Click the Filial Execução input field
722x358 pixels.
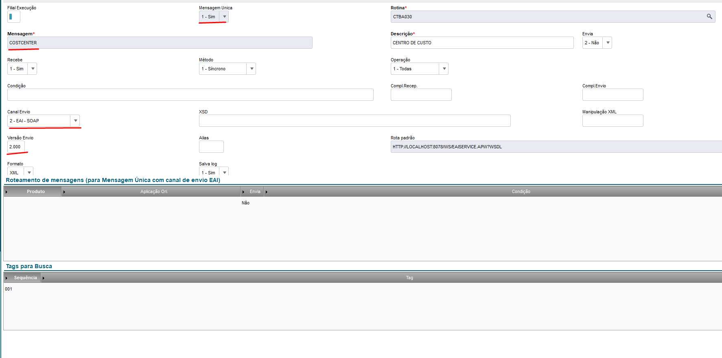coord(14,17)
